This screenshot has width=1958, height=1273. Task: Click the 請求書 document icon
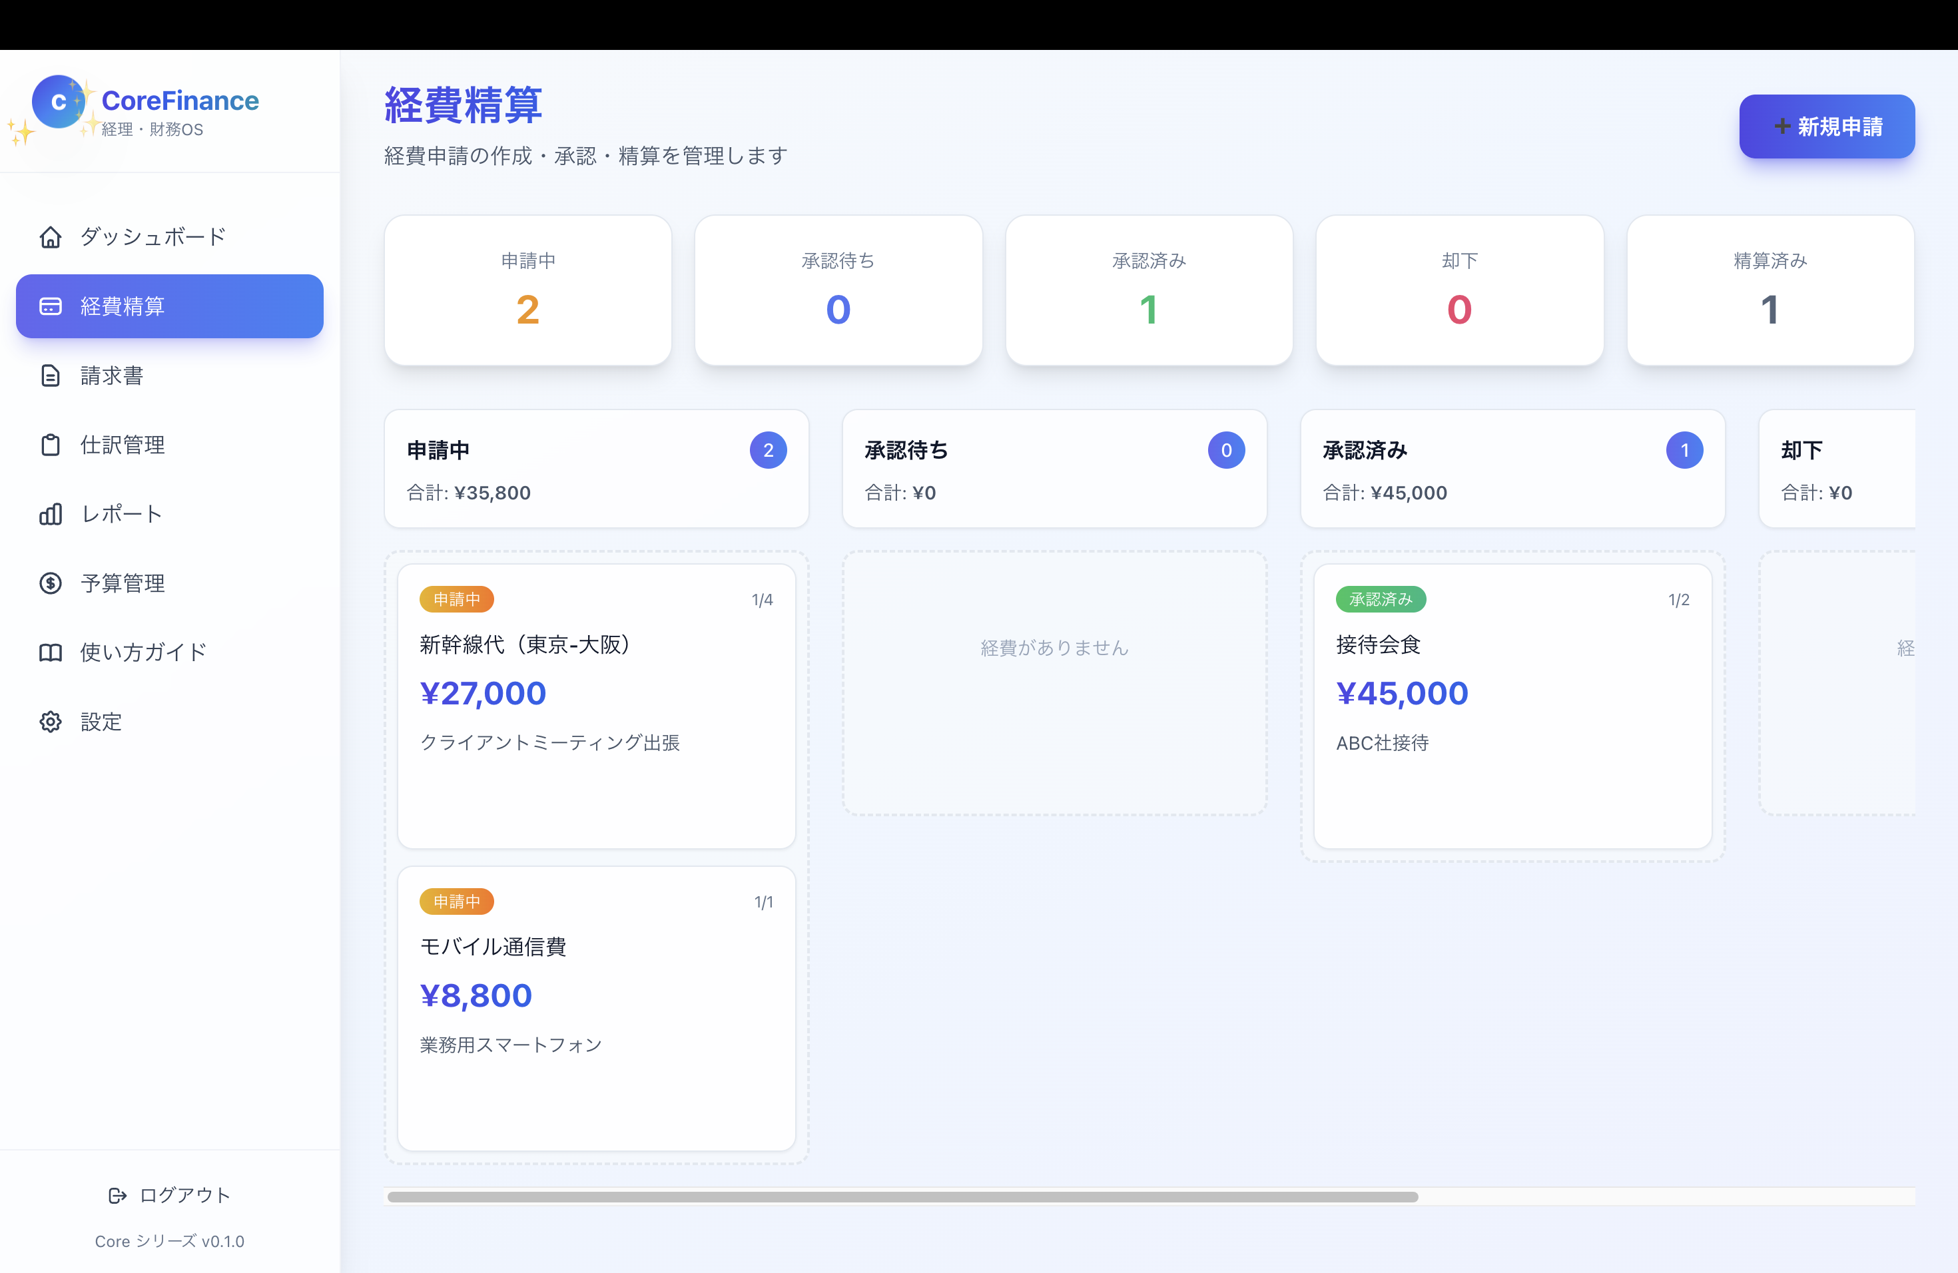click(x=50, y=376)
